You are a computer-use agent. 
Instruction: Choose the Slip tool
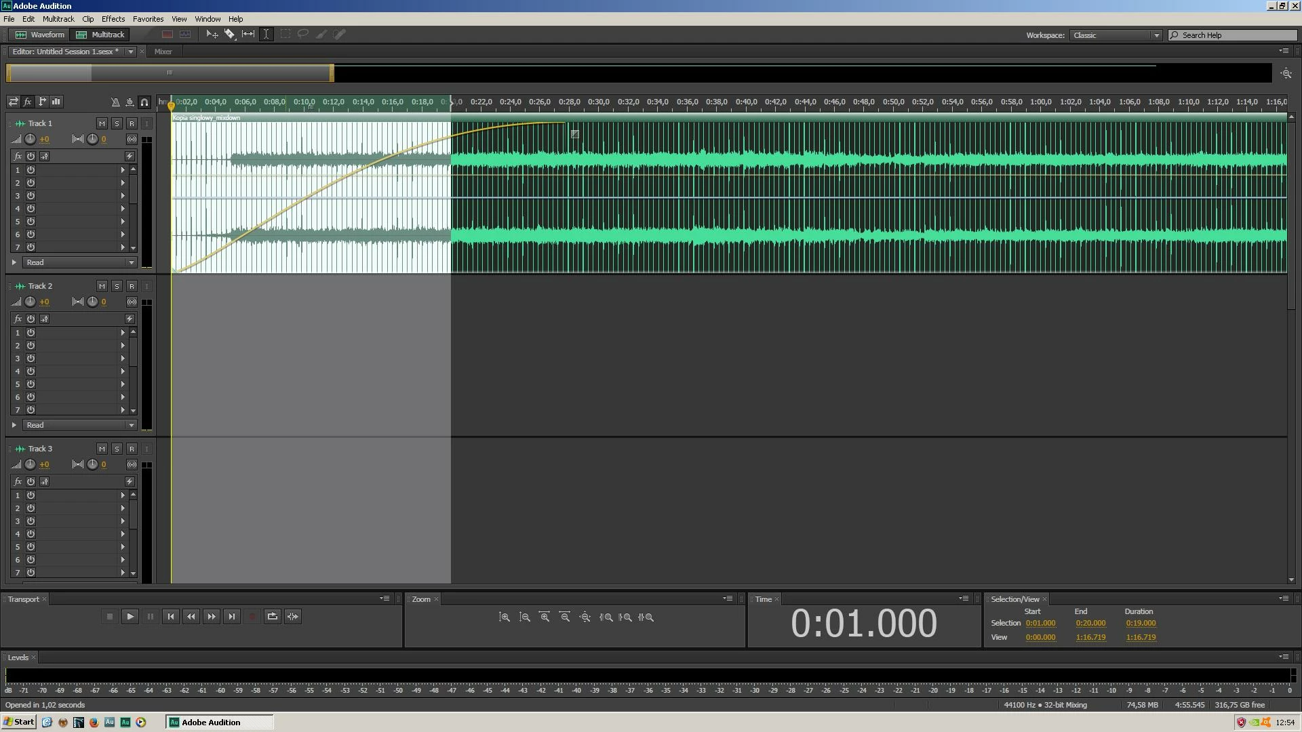[248, 35]
